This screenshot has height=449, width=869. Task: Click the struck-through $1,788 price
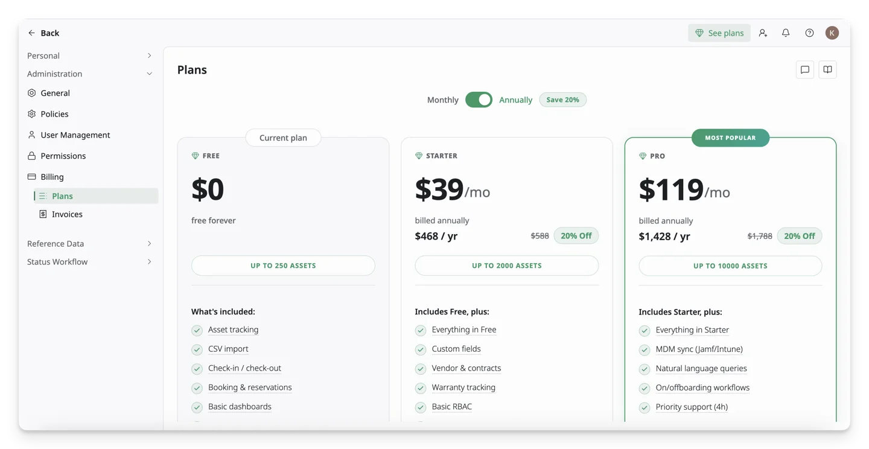(760, 237)
